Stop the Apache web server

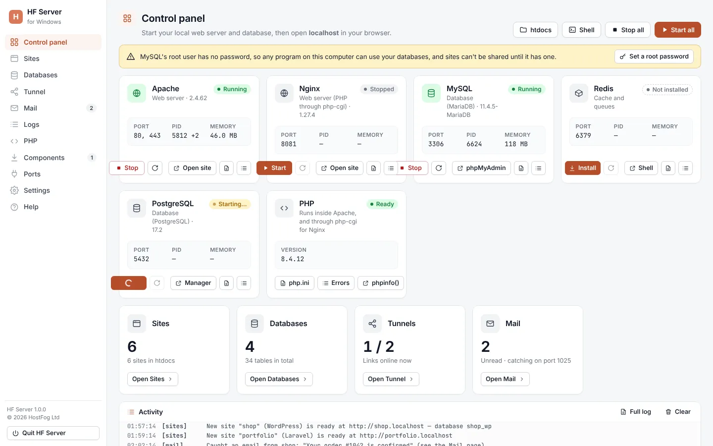(x=127, y=168)
